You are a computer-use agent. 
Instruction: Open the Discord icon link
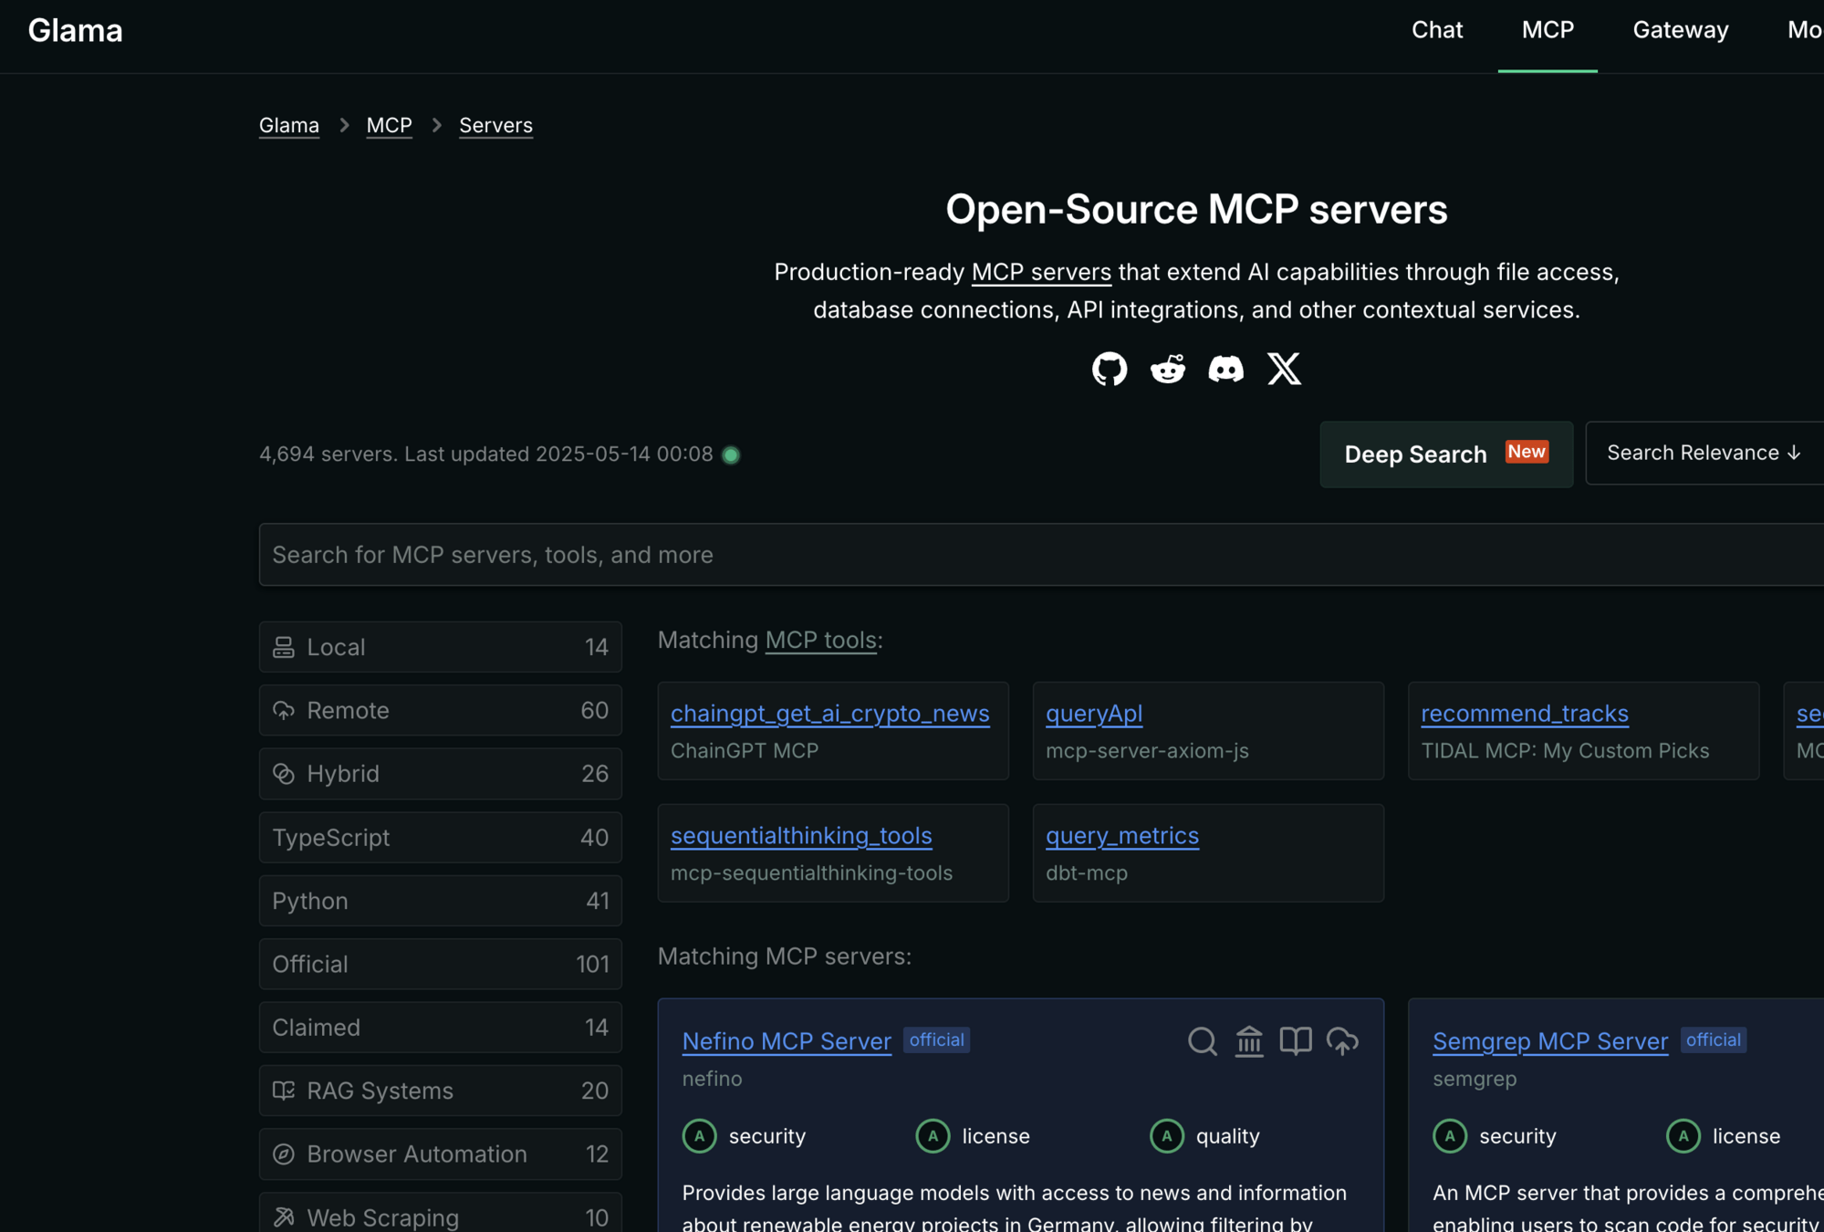1225,369
